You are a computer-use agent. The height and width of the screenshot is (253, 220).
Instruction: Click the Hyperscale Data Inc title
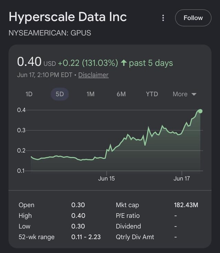point(68,17)
